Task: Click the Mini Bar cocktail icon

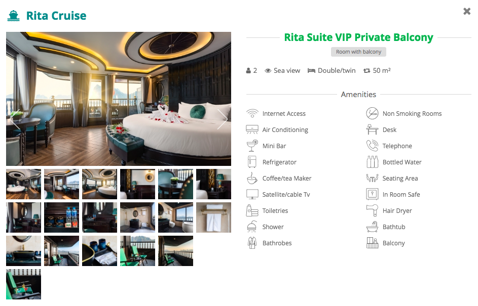Action: (252, 146)
